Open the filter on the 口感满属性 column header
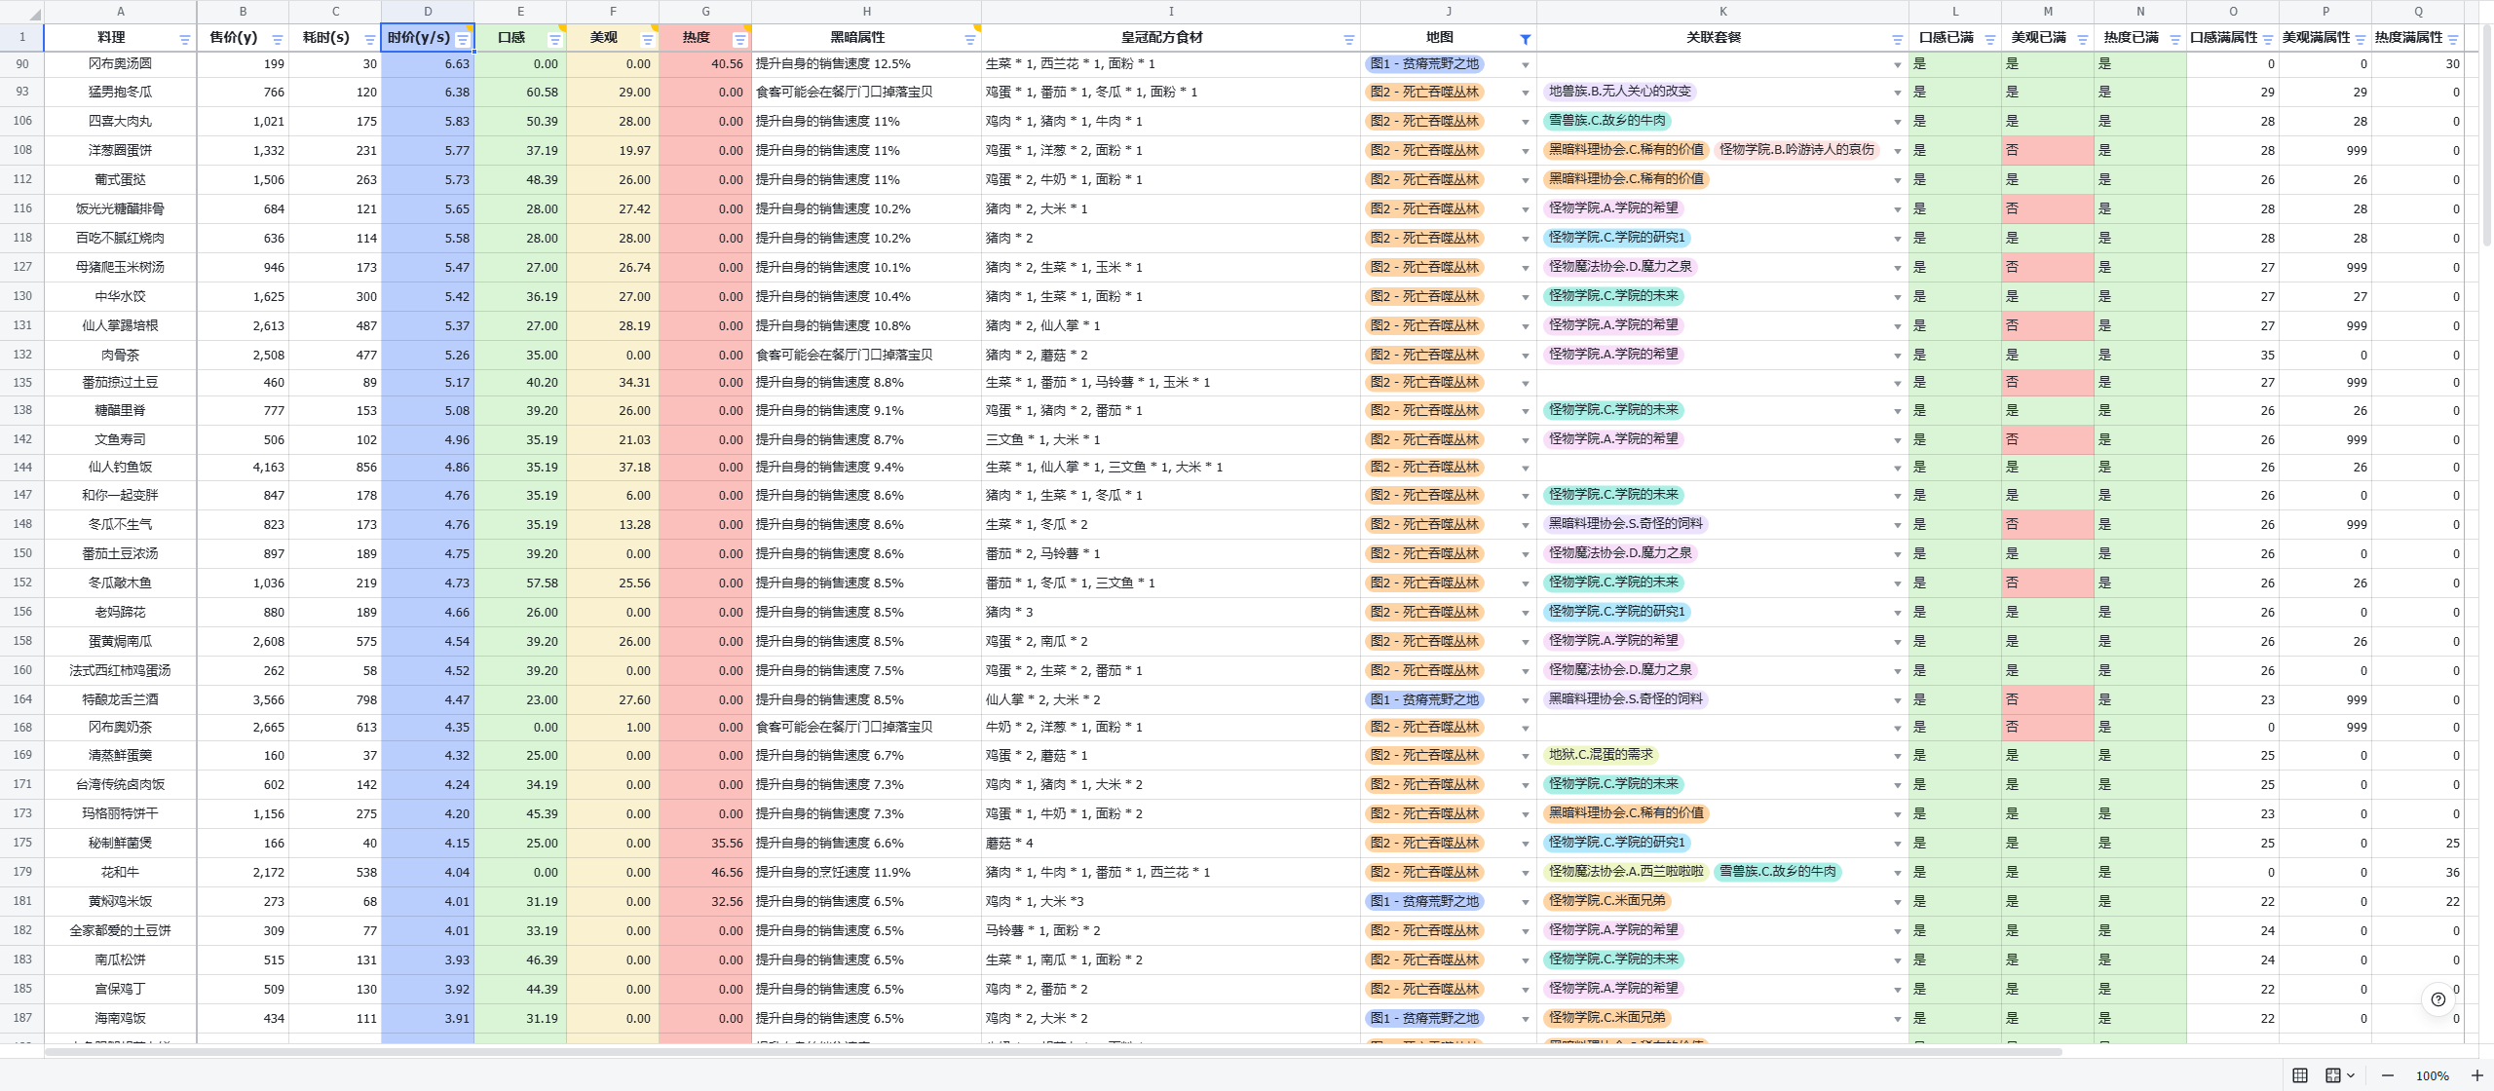This screenshot has width=2494, height=1091. tap(2268, 40)
